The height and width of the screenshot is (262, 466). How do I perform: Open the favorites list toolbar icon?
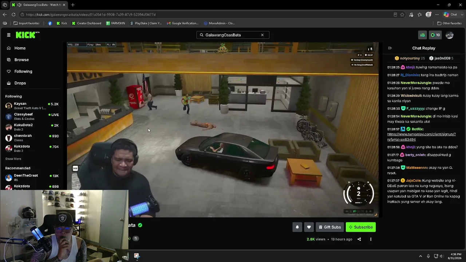[x=420, y=15]
